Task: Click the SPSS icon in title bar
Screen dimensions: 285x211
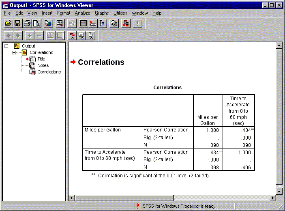Action: [x=5, y=5]
